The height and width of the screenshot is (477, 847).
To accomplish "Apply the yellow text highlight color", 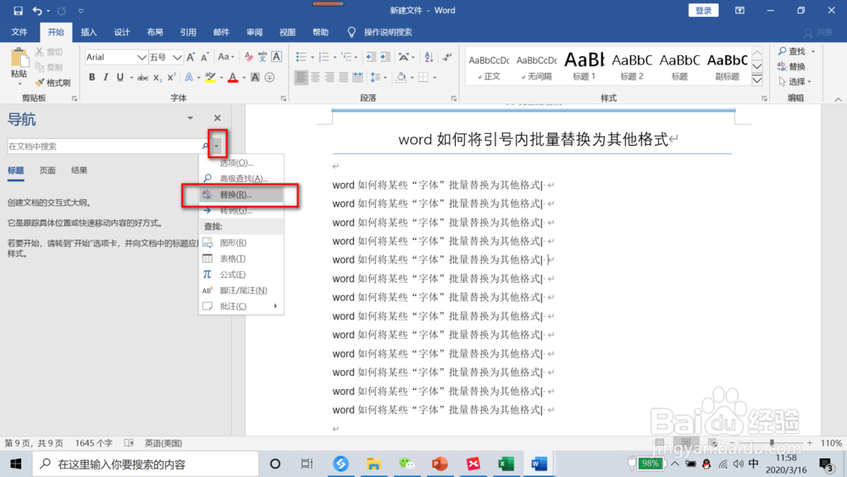I will click(210, 77).
